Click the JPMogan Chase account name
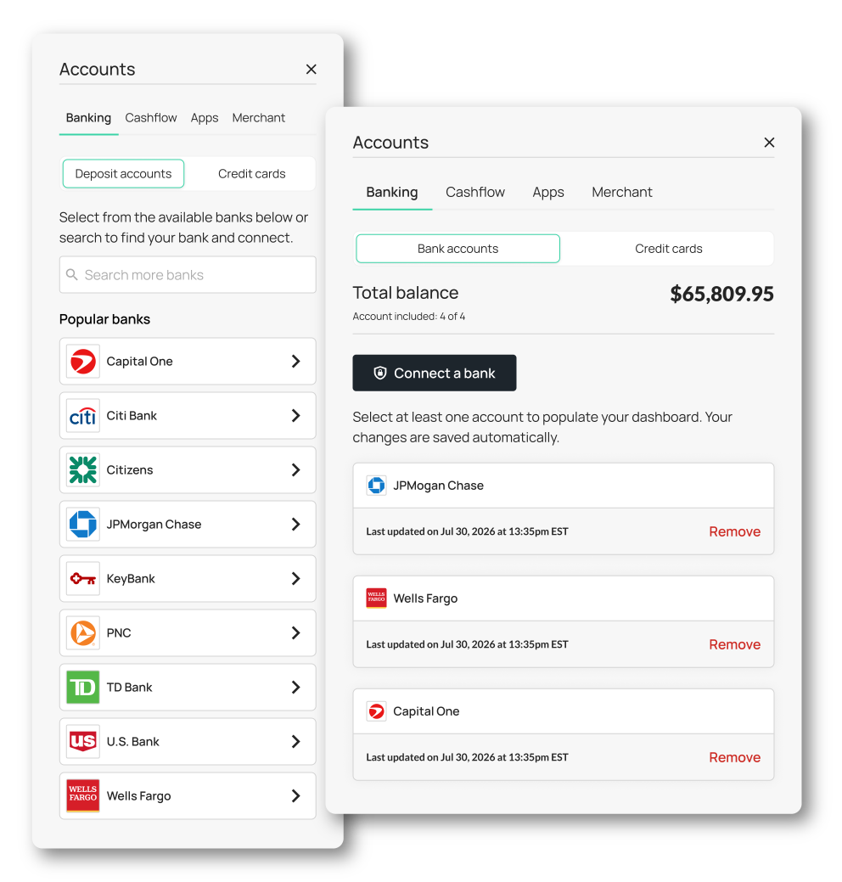 point(438,486)
